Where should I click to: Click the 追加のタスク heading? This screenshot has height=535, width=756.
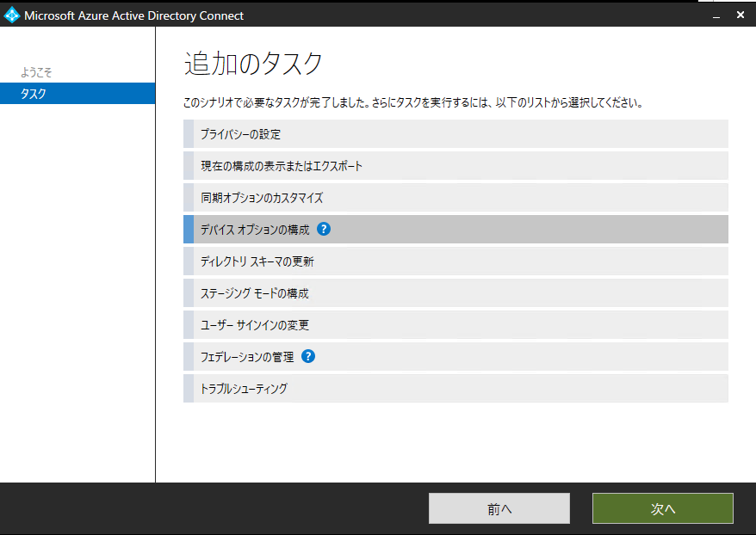pos(253,64)
